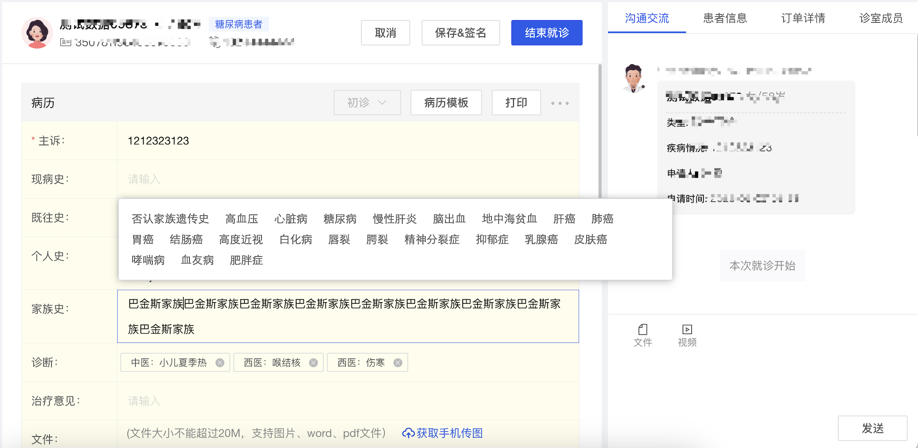Remove the 西医：伤寒 diagnosis tag
The height and width of the screenshot is (448, 918).
pyautogui.click(x=398, y=363)
